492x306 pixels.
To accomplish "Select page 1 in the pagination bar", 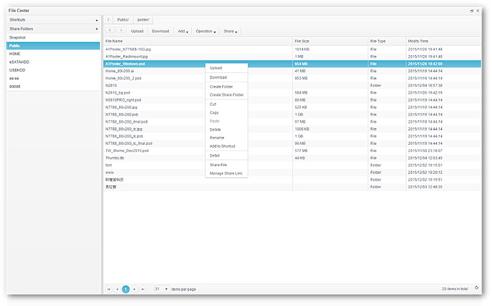I will click(126, 289).
